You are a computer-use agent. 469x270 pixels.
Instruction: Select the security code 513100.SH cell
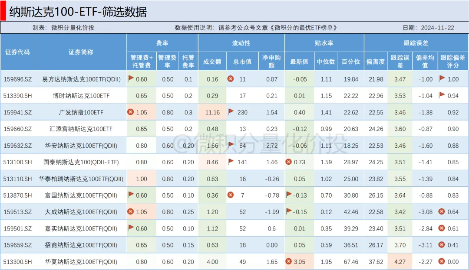pos(18,162)
